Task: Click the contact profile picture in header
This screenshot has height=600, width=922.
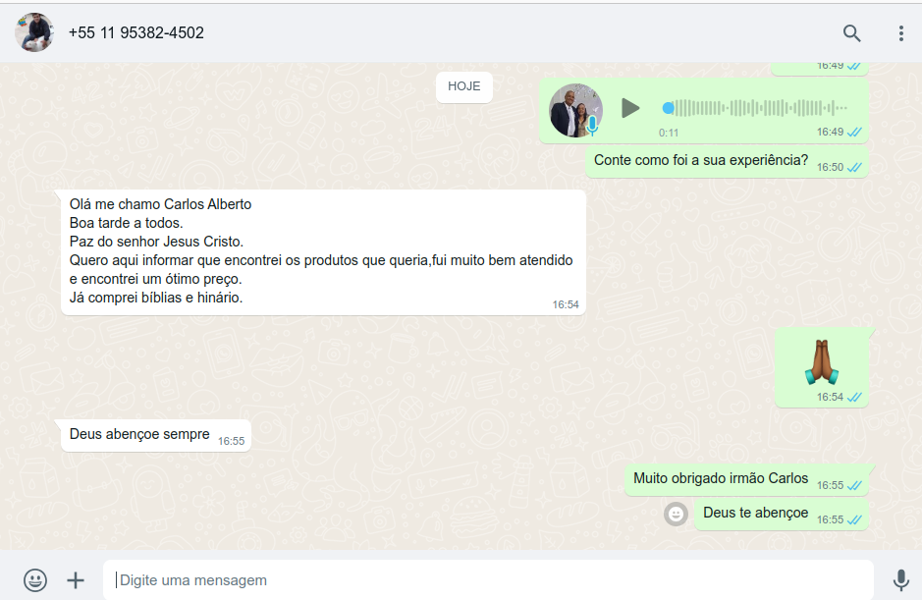Action: (34, 32)
